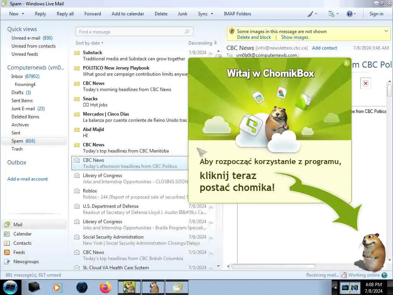
Task: Open IMAP Folders
Action: 237,14
